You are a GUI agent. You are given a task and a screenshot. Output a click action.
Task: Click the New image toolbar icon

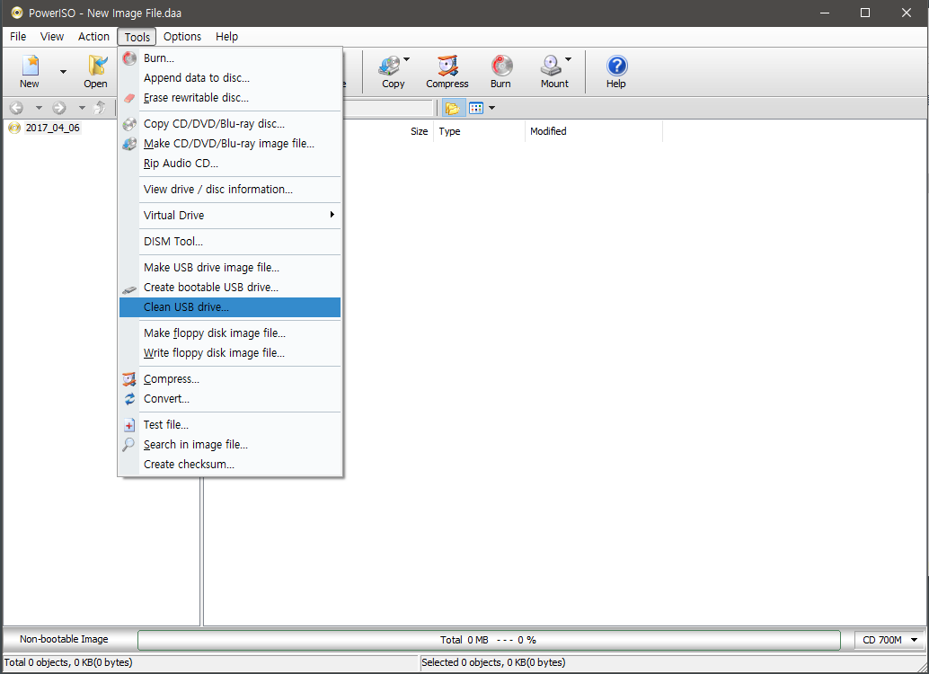coord(30,71)
